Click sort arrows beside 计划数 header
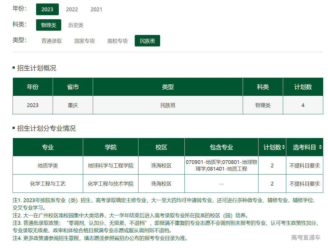 pos(283,147)
